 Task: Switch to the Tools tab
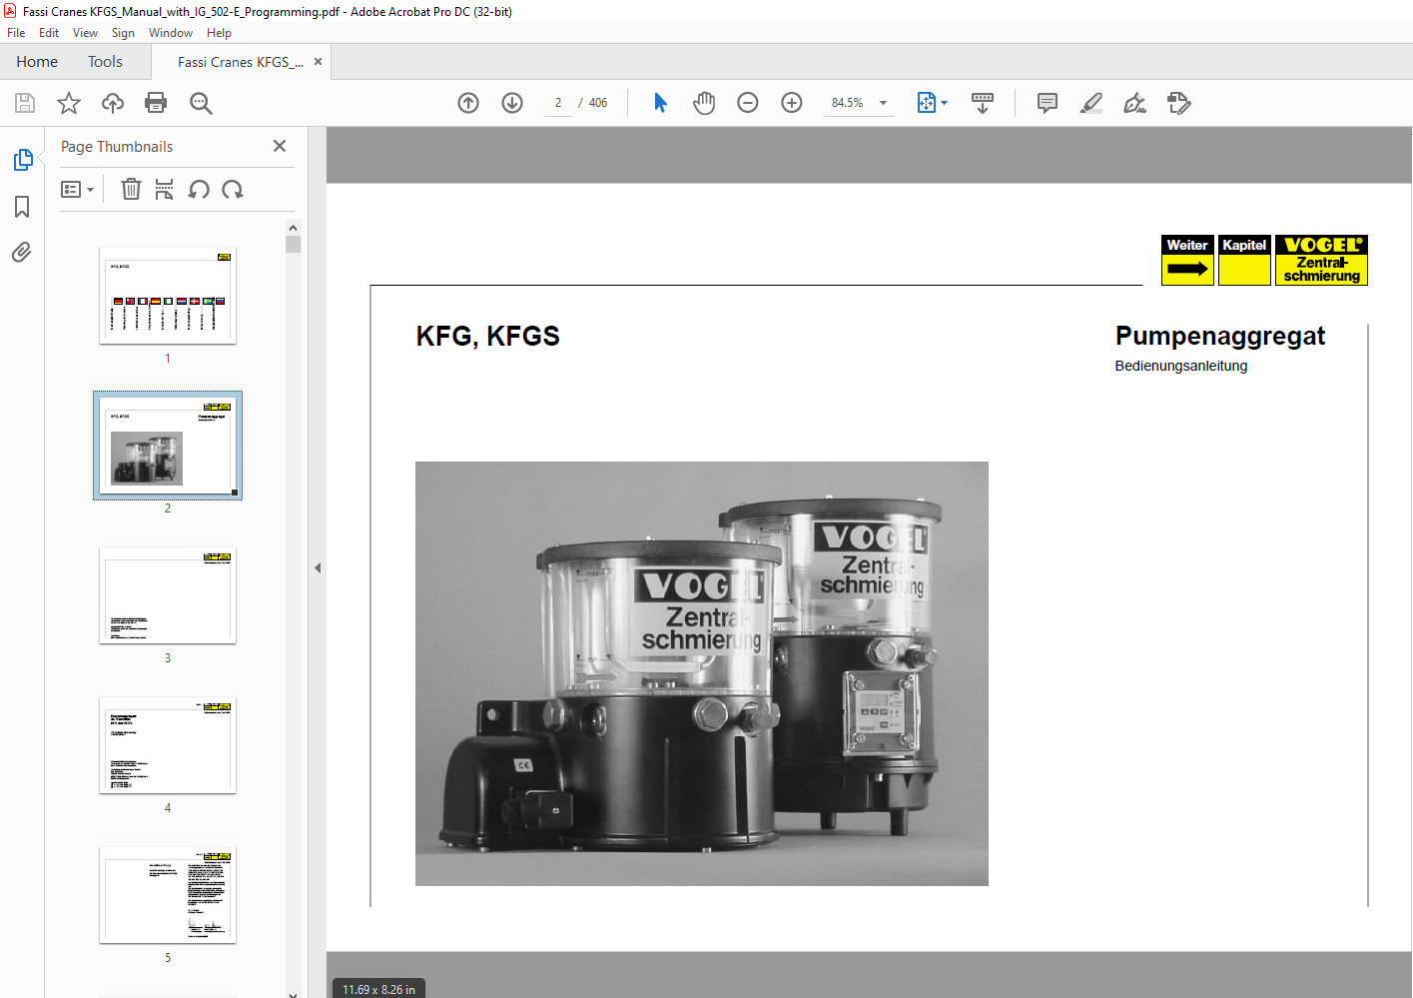pos(105,62)
